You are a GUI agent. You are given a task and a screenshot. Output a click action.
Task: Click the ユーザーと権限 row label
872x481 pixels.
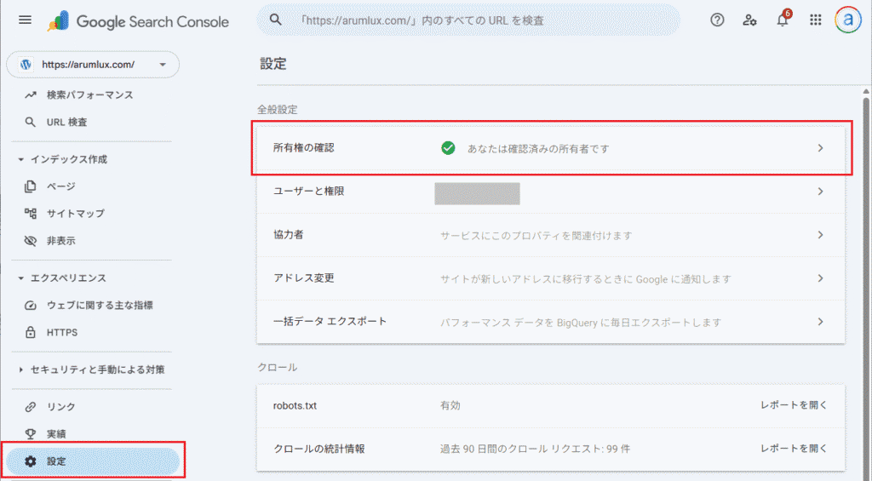(308, 192)
